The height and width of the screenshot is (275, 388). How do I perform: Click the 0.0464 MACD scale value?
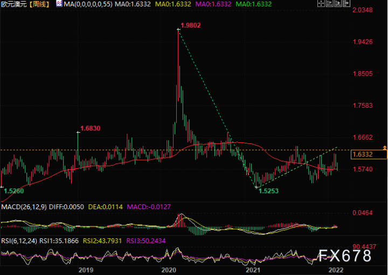coord(363,213)
